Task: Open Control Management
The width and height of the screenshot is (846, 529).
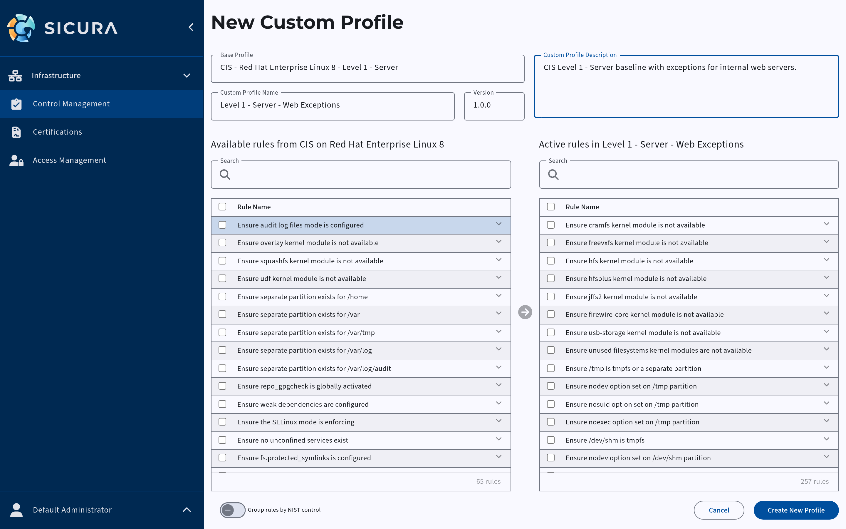Action: click(x=102, y=104)
